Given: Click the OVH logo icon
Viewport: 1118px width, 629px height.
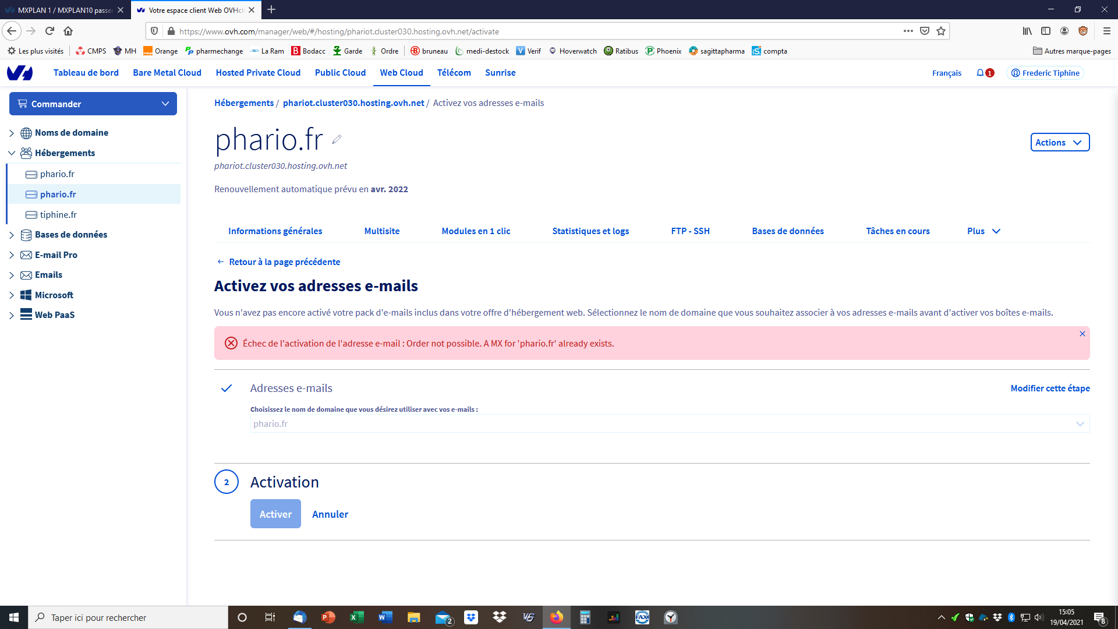Looking at the screenshot, I should pyautogui.click(x=20, y=73).
